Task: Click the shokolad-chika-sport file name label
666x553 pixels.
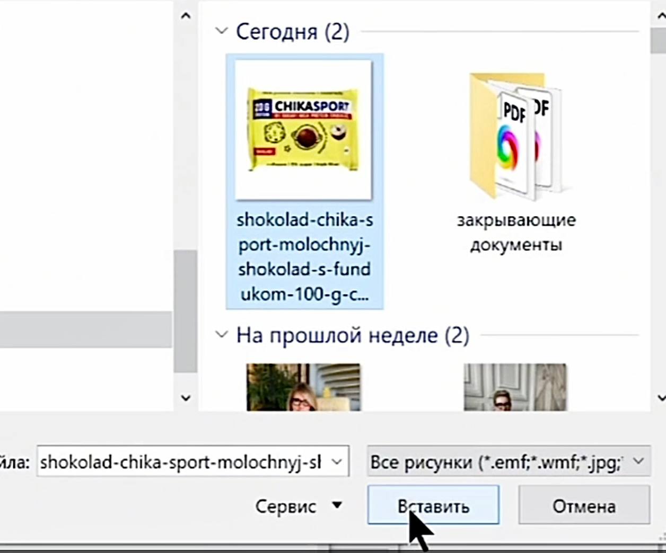Action: coord(305,257)
